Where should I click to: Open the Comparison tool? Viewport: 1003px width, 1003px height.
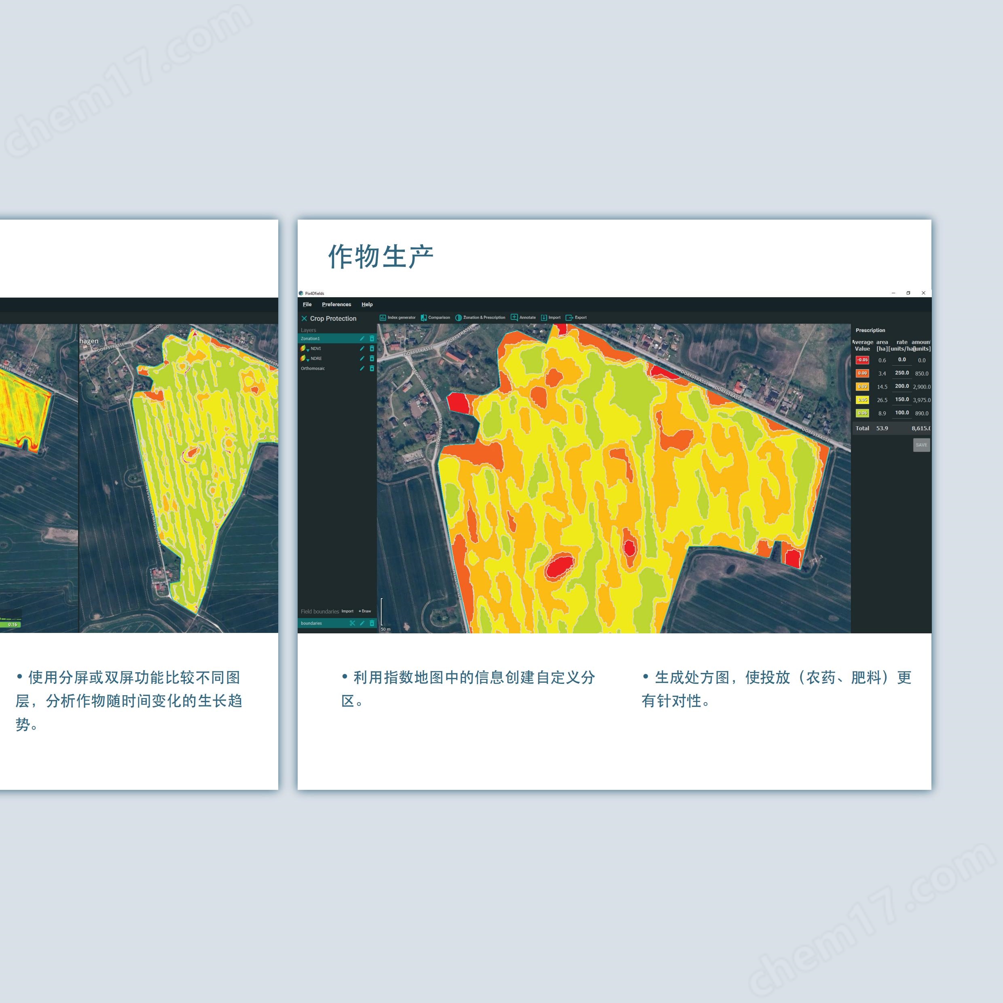pyautogui.click(x=435, y=317)
